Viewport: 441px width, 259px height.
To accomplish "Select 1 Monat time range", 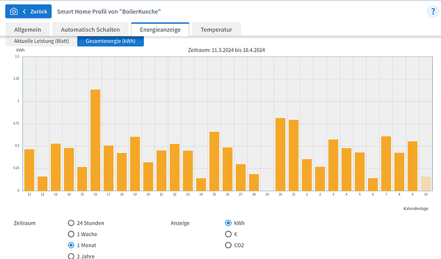I will tap(82, 245).
